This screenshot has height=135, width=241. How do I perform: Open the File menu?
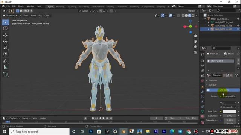click(x=8, y=6)
